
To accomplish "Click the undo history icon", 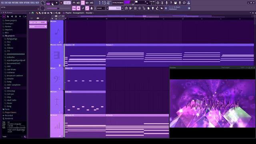I will 158,3.
